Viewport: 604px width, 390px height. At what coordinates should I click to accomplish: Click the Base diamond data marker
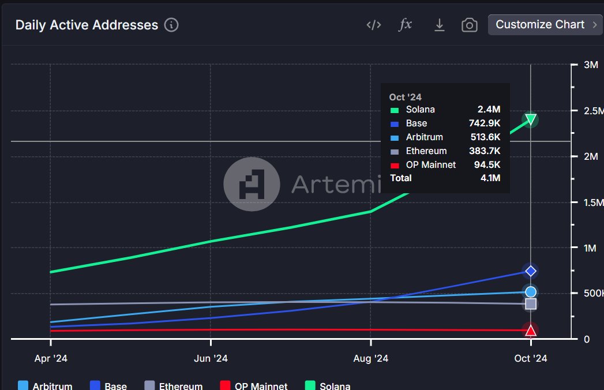(530, 271)
